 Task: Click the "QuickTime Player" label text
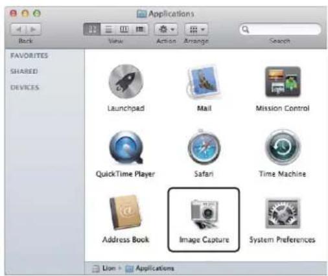point(125,174)
